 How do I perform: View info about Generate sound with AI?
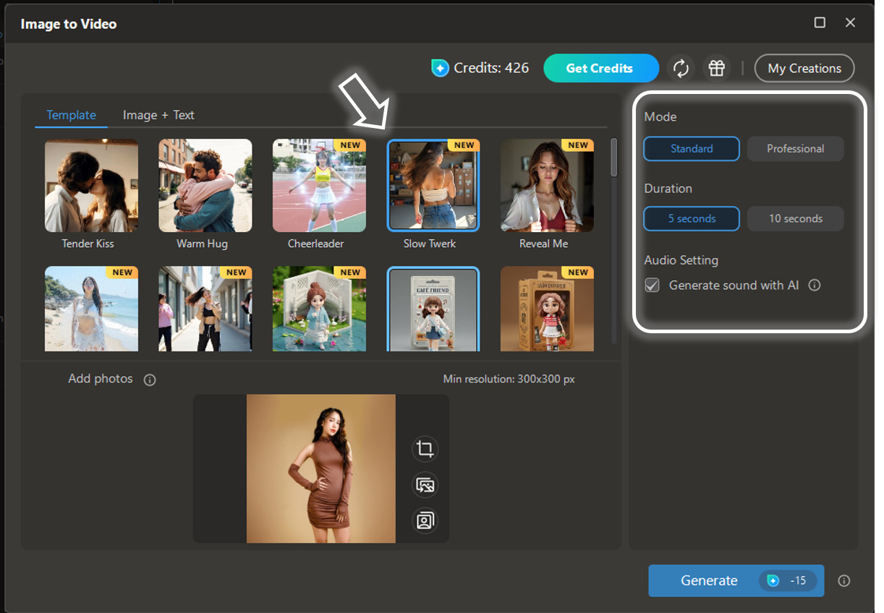pyautogui.click(x=815, y=285)
